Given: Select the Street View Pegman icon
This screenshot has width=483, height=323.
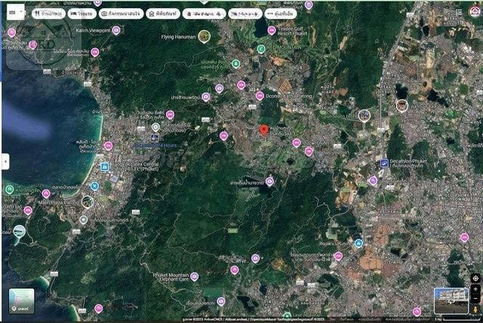Looking at the screenshot, I should point(475,310).
